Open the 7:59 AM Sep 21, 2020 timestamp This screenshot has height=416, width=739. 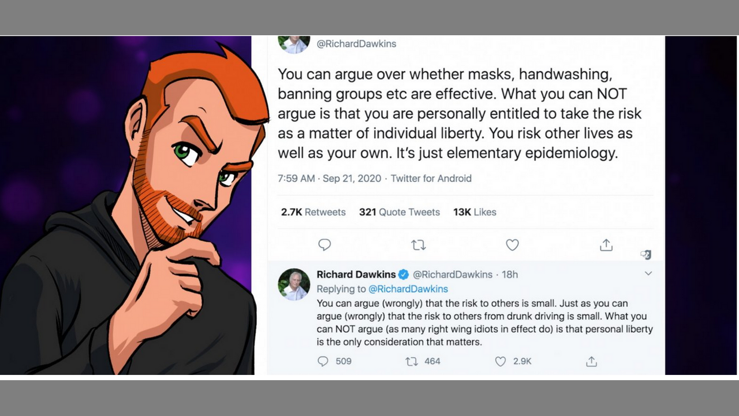(x=329, y=179)
